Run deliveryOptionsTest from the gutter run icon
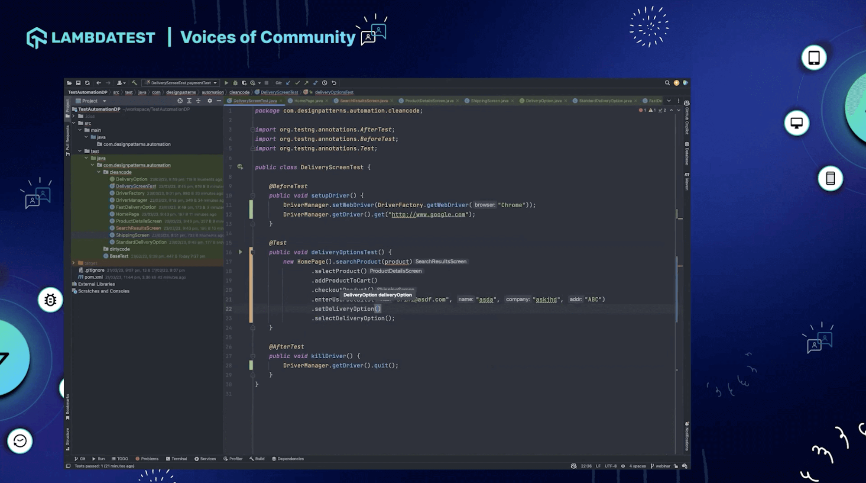The width and height of the screenshot is (866, 483). coord(240,252)
